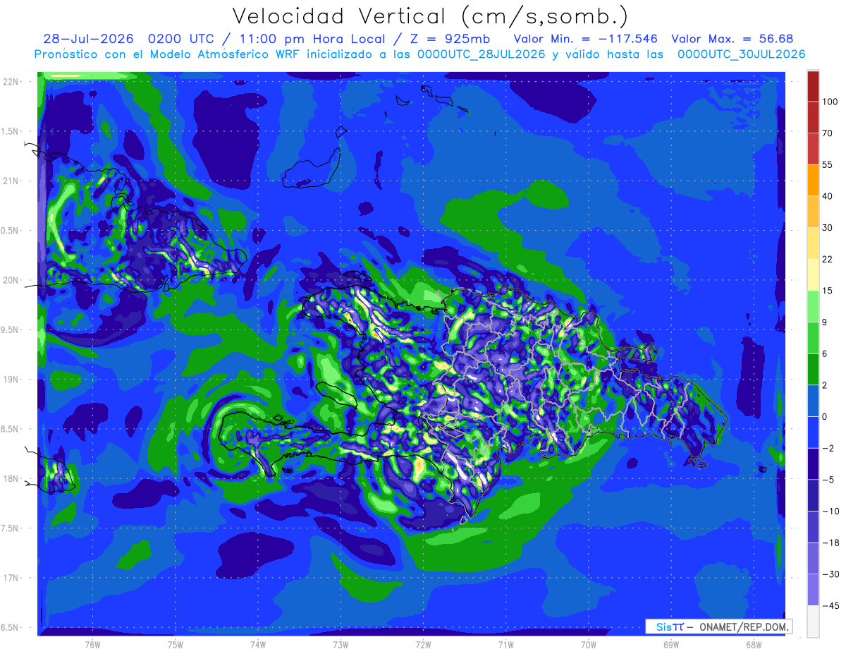846x654 pixels.
Task: Click the navy legend swatch between -2 and -5
Action: coord(813,464)
